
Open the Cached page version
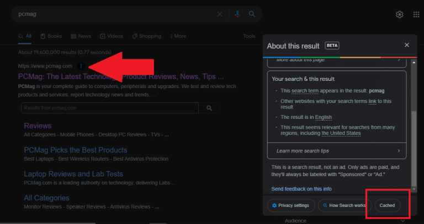[x=387, y=205]
